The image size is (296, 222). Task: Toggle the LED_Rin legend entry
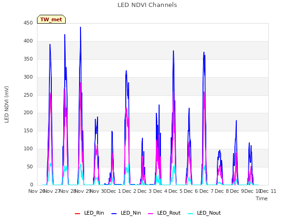(89, 213)
